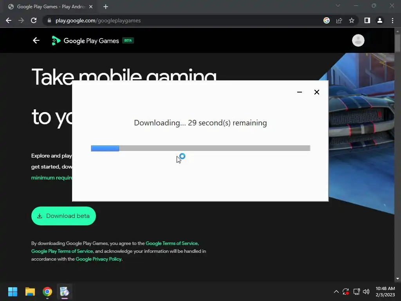Toggle the Chrome side panel icon
This screenshot has width=401, height=301.
pyautogui.click(x=367, y=20)
